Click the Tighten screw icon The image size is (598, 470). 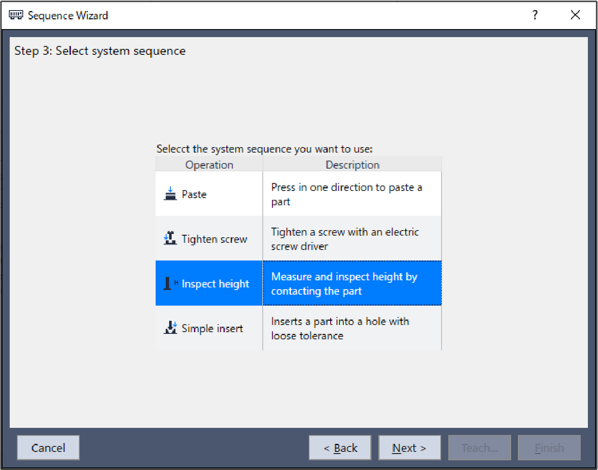(170, 239)
